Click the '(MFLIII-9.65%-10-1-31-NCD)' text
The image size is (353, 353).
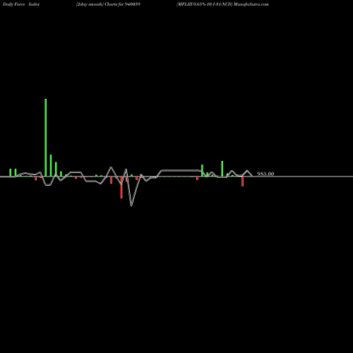pos(205,4)
